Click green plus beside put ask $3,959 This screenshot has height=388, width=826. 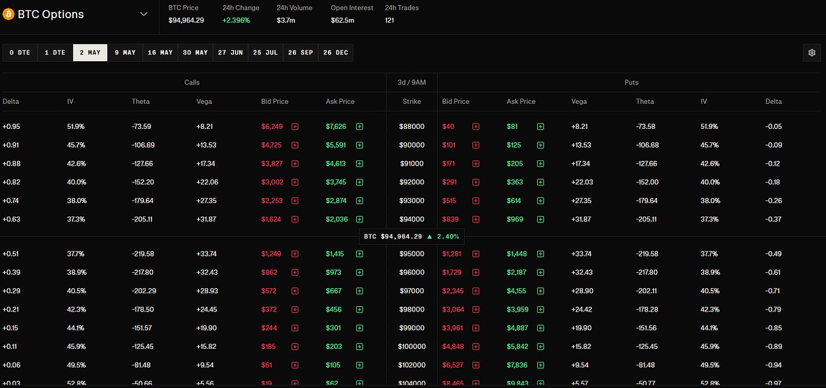pyautogui.click(x=541, y=310)
